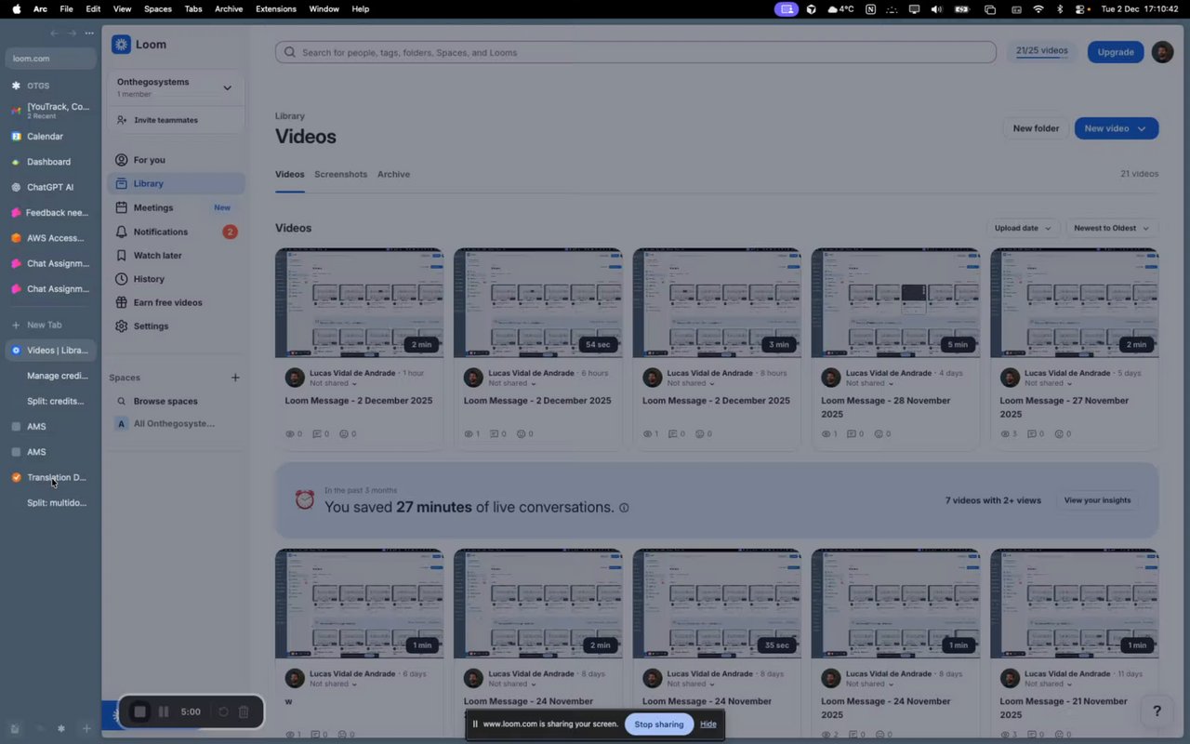Click the 21/25 videos usage indicator
This screenshot has height=744, width=1190.
pyautogui.click(x=1041, y=51)
